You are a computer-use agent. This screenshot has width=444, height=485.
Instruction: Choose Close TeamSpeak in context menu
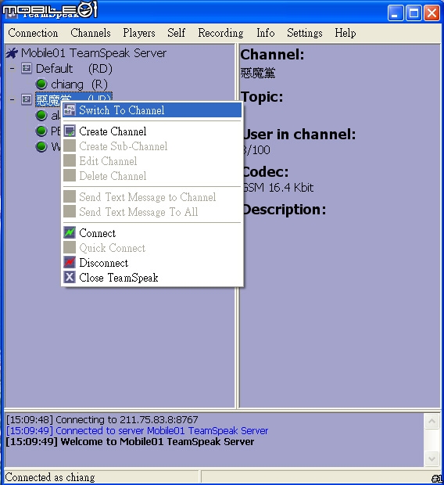[x=152, y=278]
